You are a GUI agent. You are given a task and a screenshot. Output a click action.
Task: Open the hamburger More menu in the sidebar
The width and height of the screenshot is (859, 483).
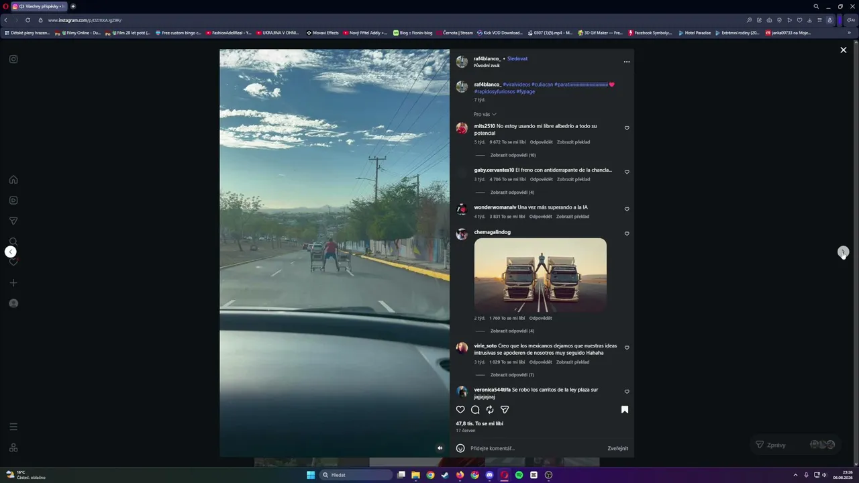click(x=13, y=427)
